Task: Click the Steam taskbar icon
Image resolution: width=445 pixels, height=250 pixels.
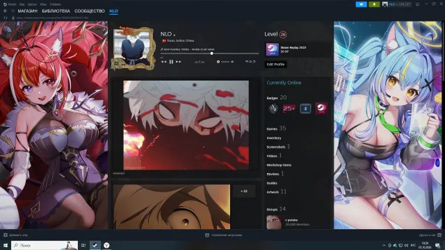Action: pos(95,245)
